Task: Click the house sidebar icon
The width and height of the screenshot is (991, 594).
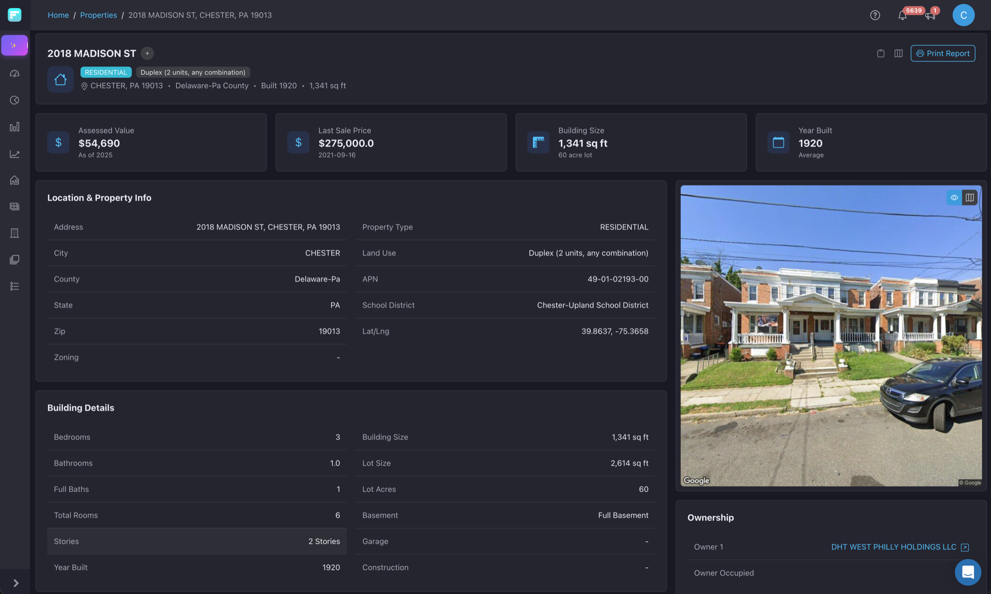Action: 15,180
